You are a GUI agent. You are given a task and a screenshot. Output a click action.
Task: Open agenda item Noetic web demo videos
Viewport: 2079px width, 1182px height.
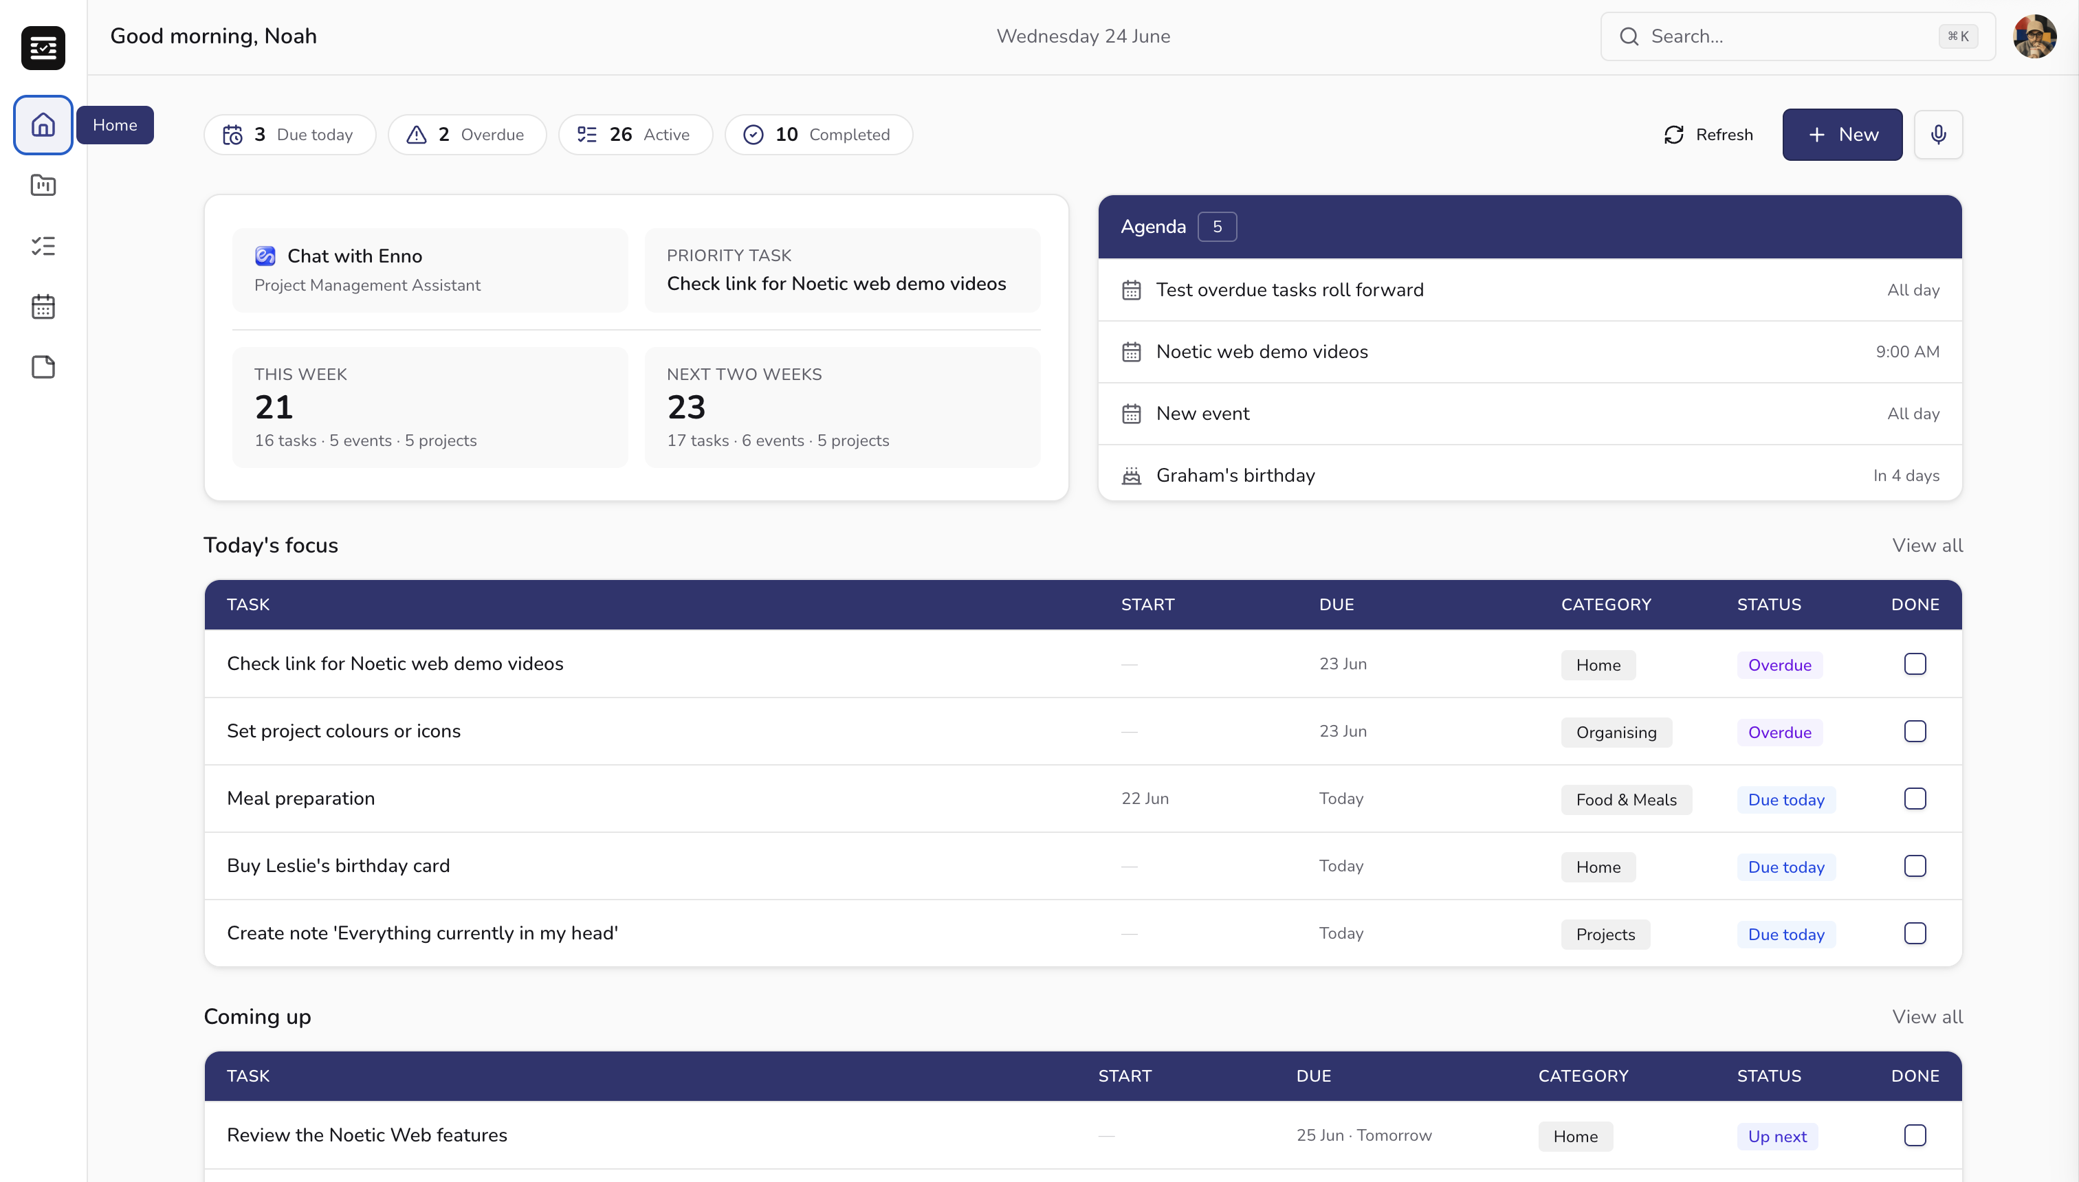[1530, 352]
